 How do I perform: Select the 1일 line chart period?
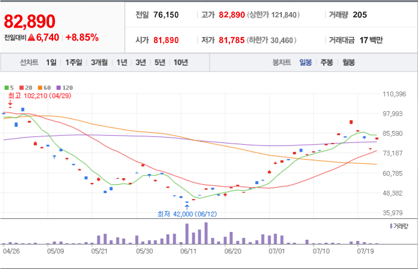[51, 62]
